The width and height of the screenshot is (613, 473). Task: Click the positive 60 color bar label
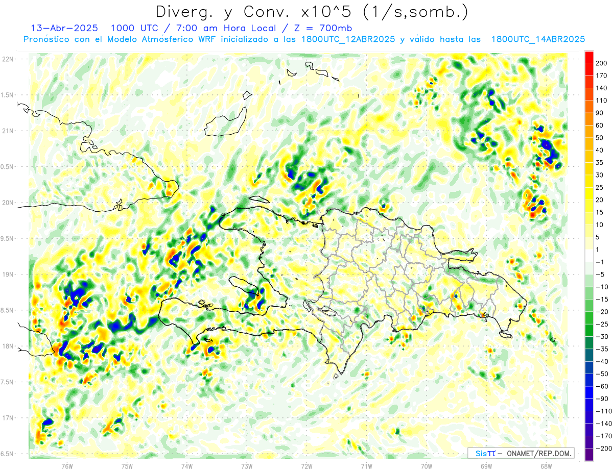[600, 126]
